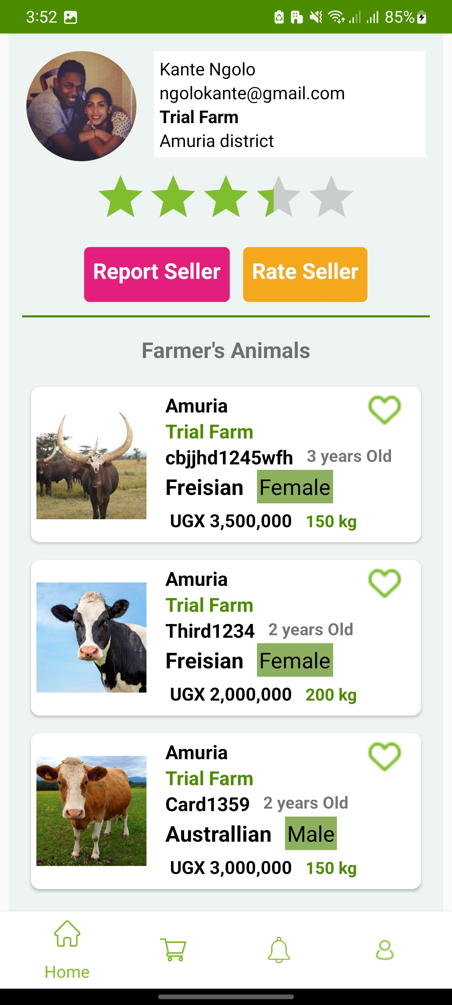The width and height of the screenshot is (452, 1005).
Task: Open the shopping cart tab
Action: 173,950
